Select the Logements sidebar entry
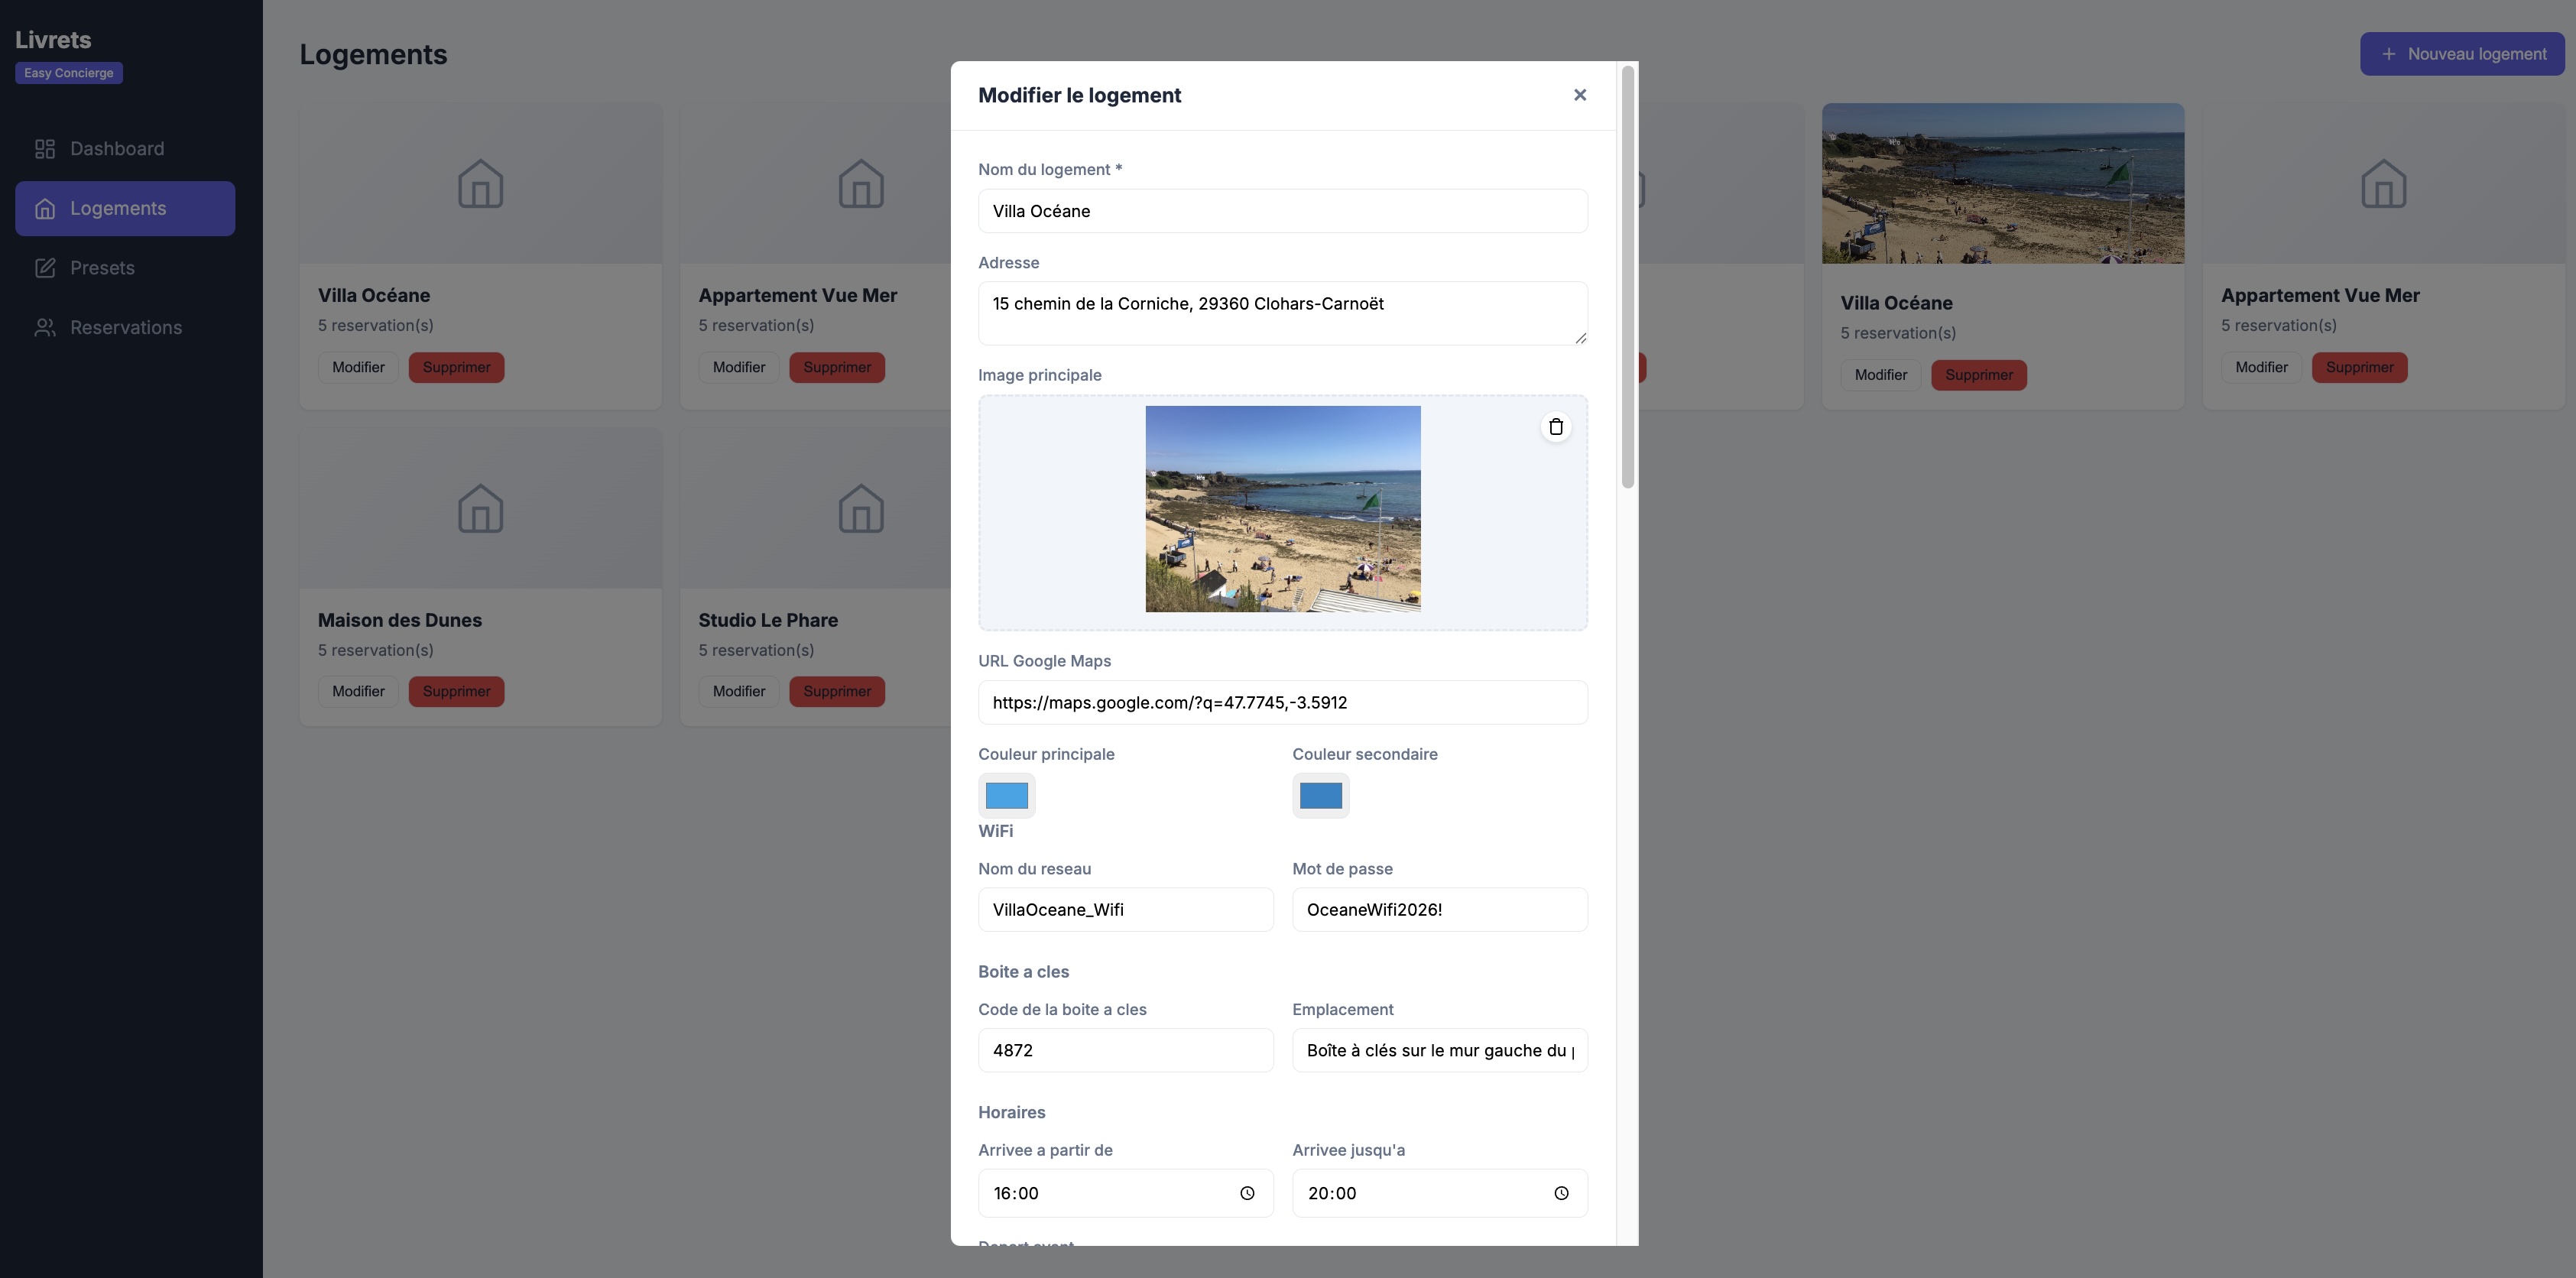The width and height of the screenshot is (2576, 1278). [118, 209]
